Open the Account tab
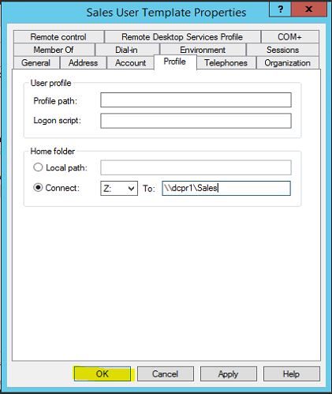 (x=130, y=63)
